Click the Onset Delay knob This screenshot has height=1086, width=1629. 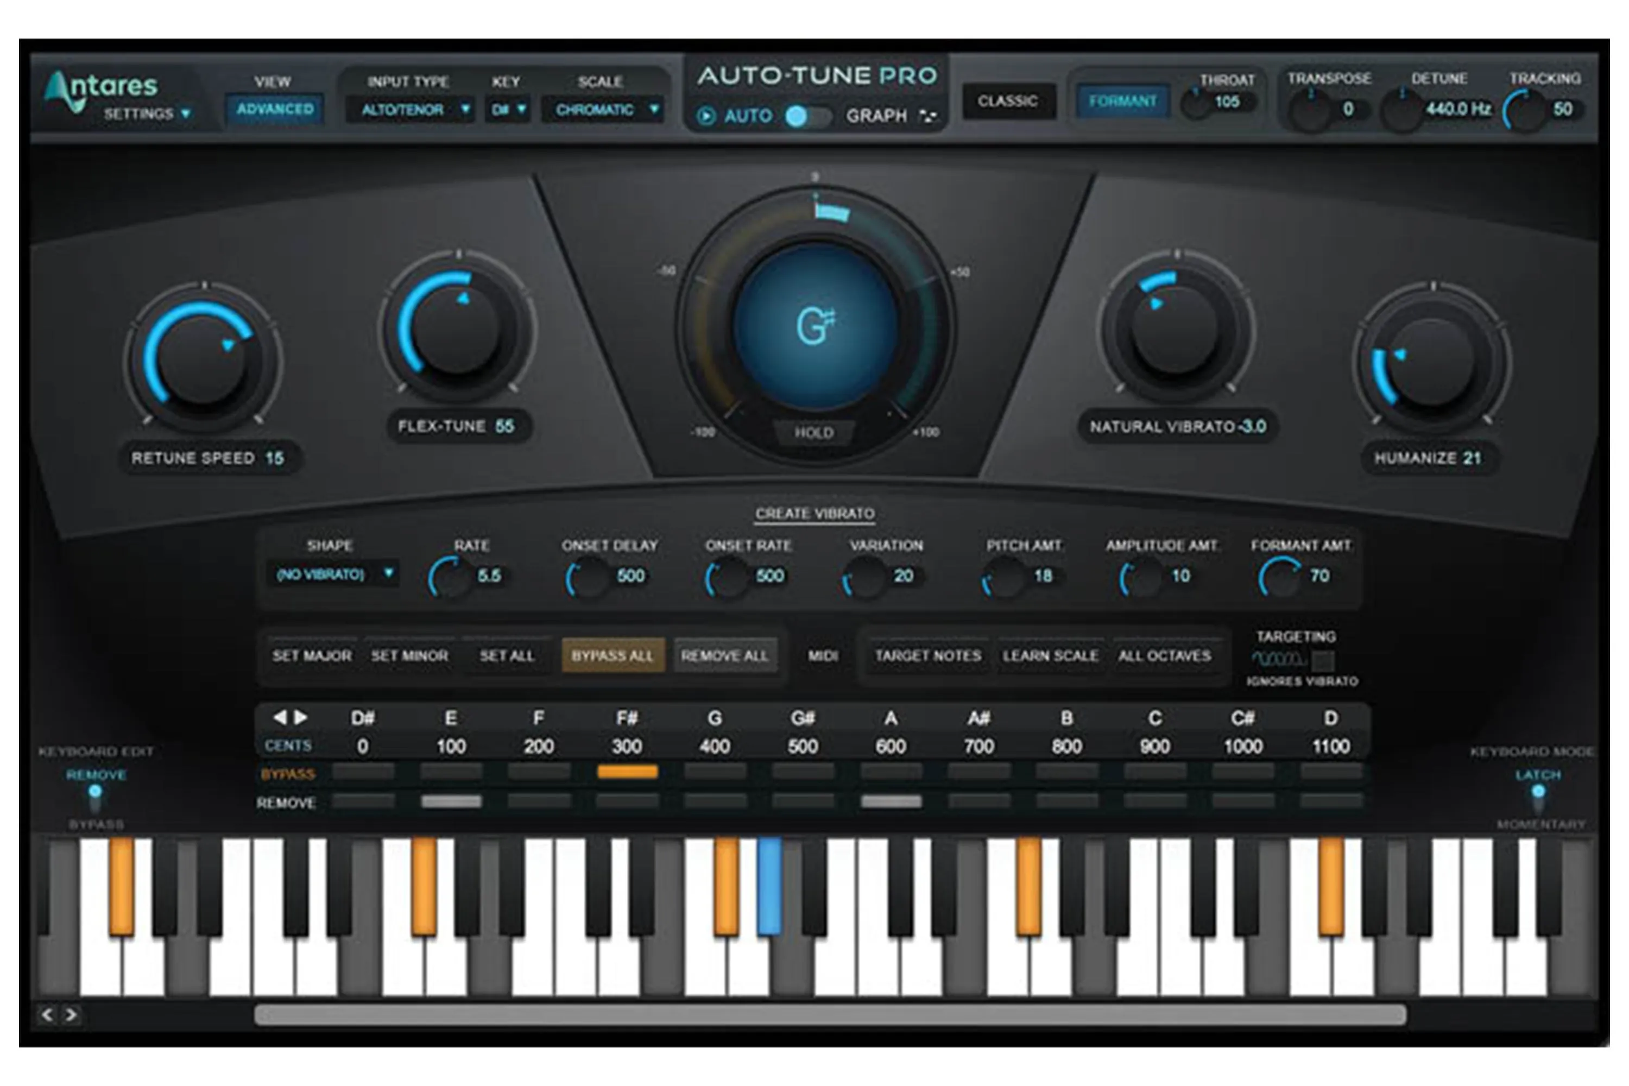click(588, 577)
